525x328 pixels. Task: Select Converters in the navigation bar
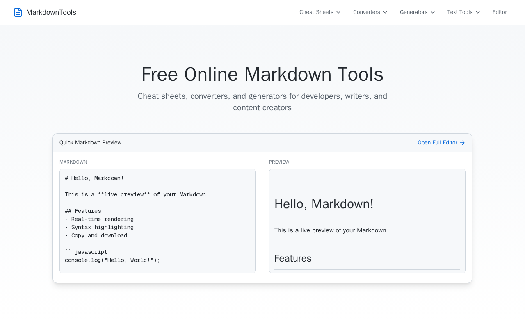click(366, 12)
